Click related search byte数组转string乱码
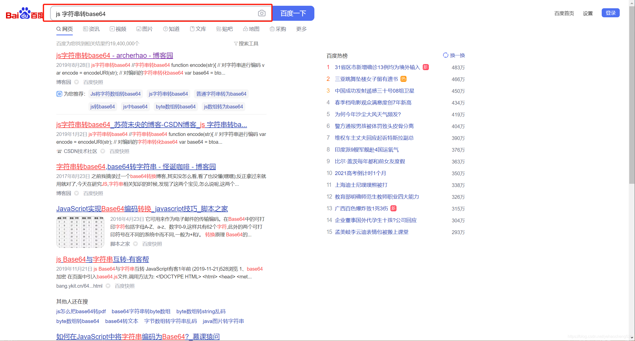The image size is (635, 341). pyautogui.click(x=201, y=311)
